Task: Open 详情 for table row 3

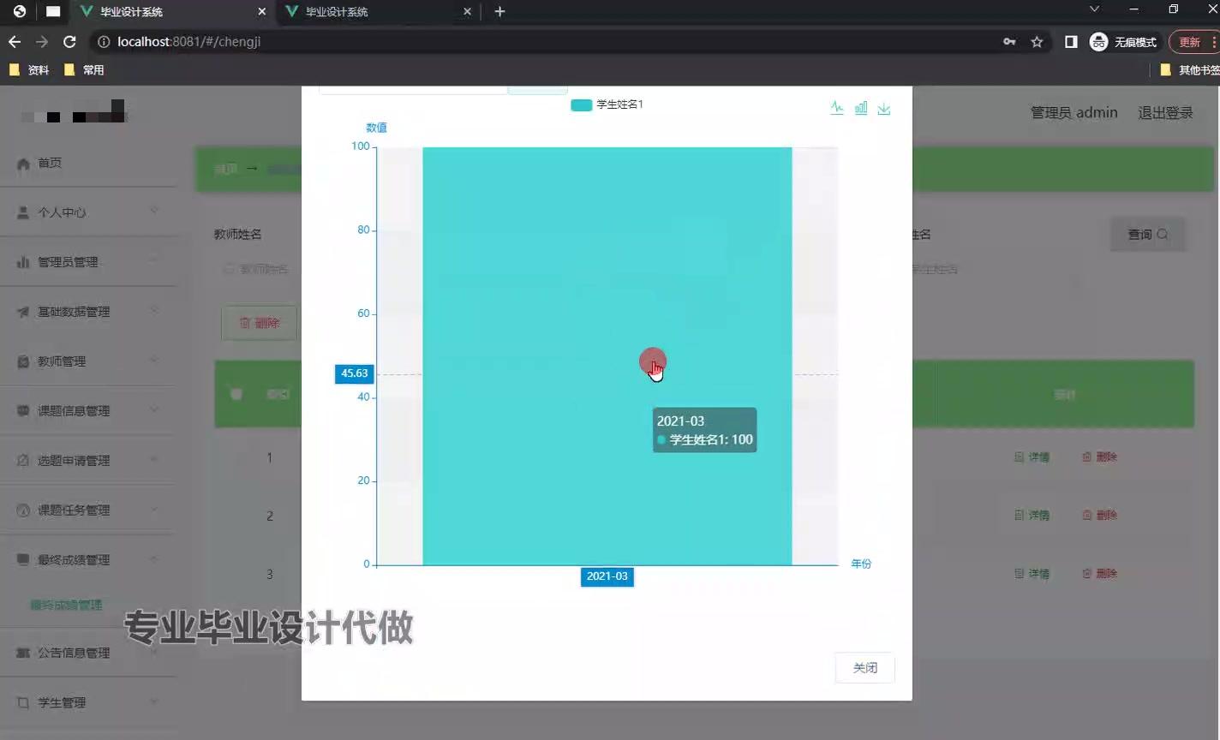Action: [x=1032, y=574]
